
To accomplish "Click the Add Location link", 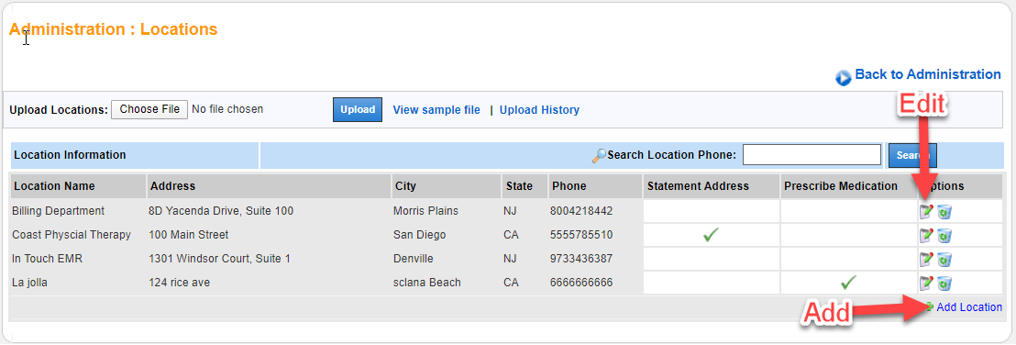I will pos(969,307).
